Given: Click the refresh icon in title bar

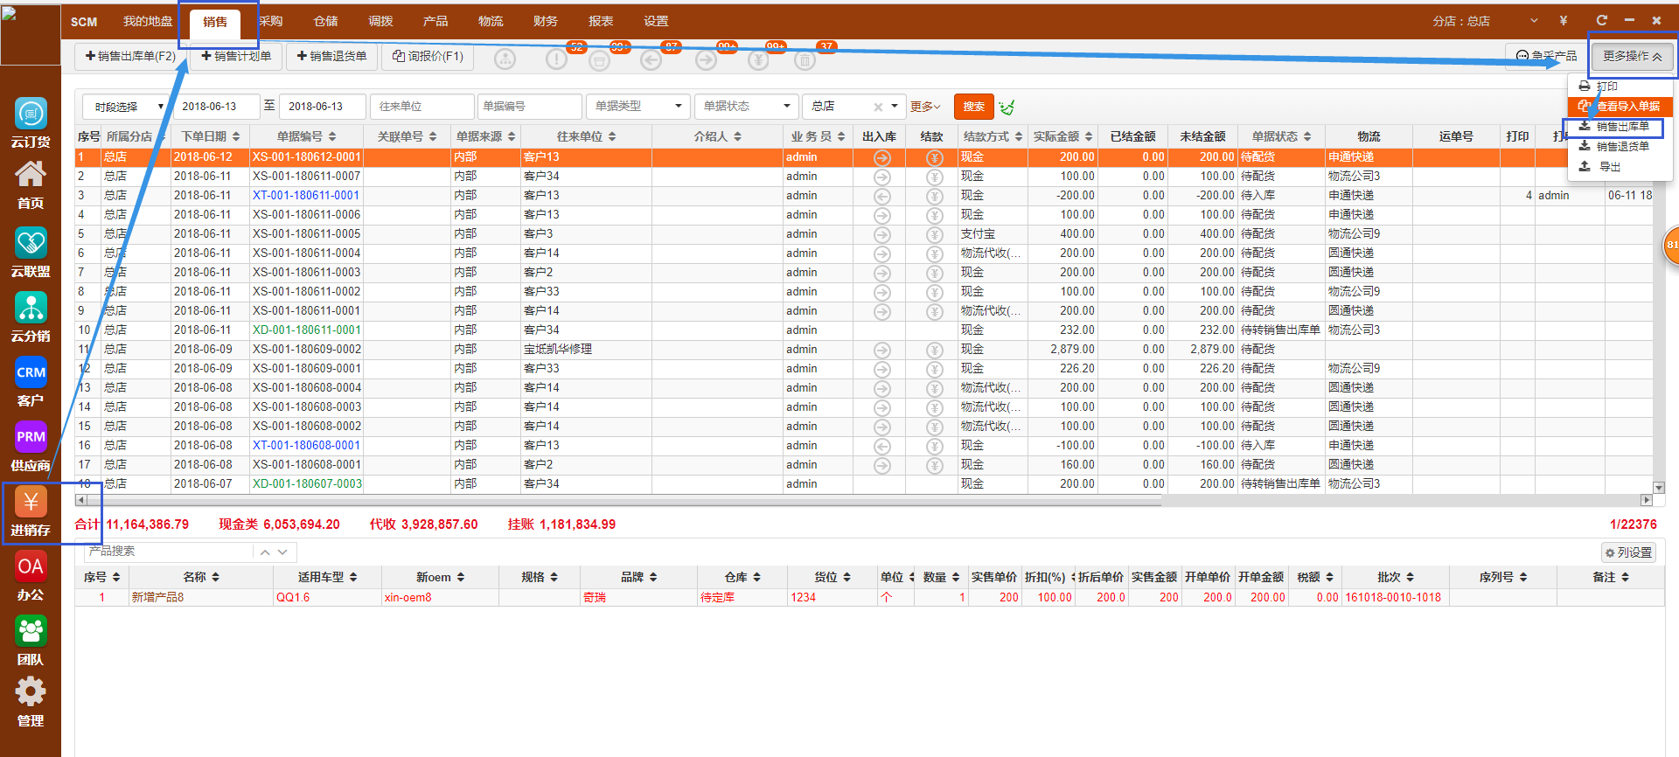Looking at the screenshot, I should 1601,20.
